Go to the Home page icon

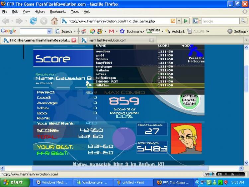[x=54, y=21]
